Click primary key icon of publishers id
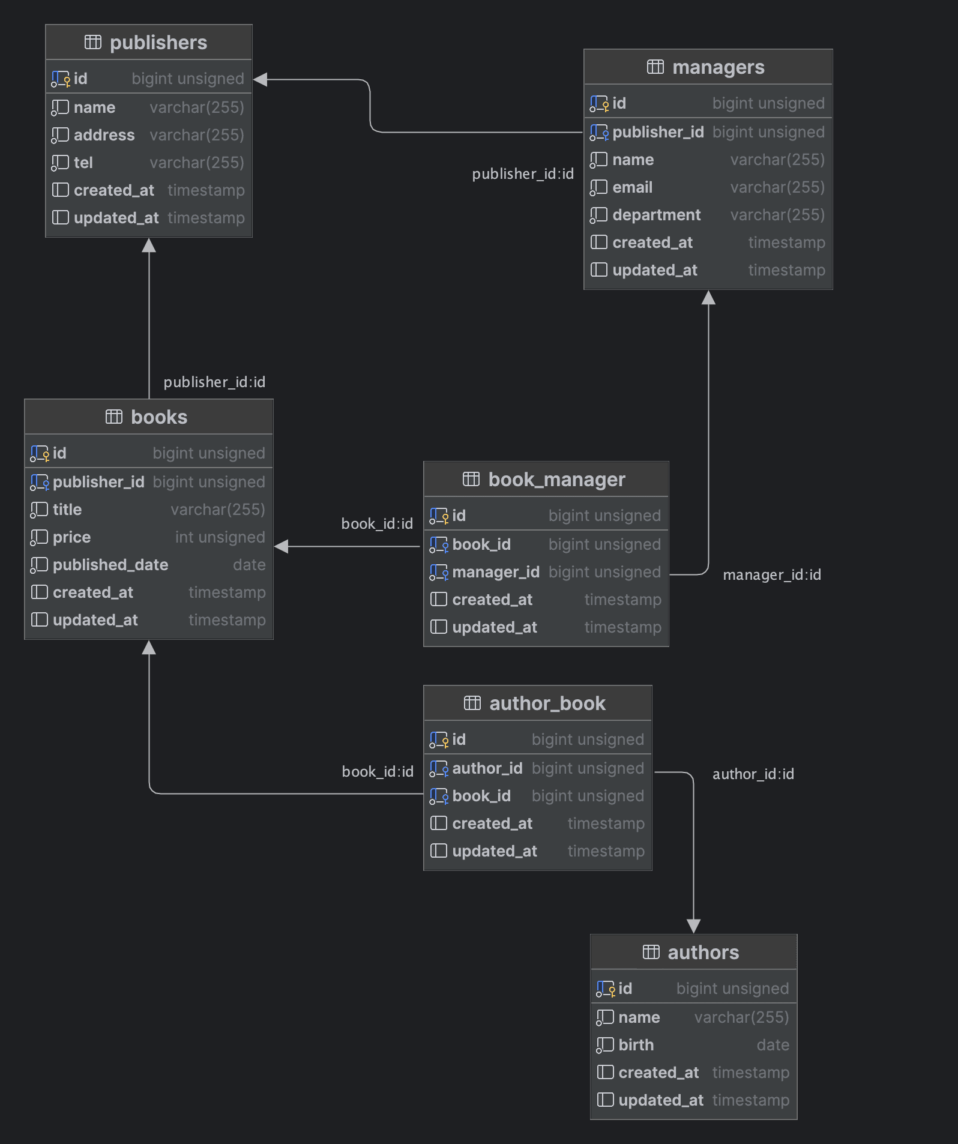958x1144 pixels. (x=60, y=79)
